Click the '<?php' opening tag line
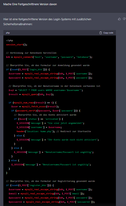Image resolution: width=126 pixels, height=206 pixels. (x=10, y=40)
